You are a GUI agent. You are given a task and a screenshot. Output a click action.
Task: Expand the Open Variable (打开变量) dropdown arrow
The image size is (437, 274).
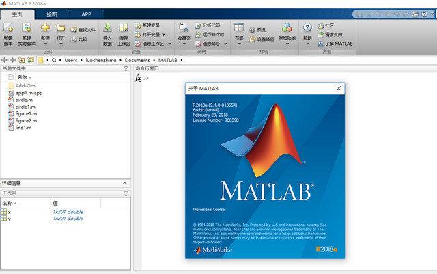pyautogui.click(x=163, y=35)
